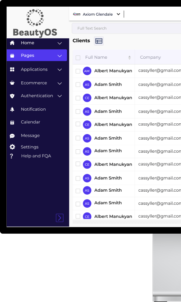This screenshot has height=302, width=181.
Task: Expand the Authentication menu chevron
Action: [60, 96]
